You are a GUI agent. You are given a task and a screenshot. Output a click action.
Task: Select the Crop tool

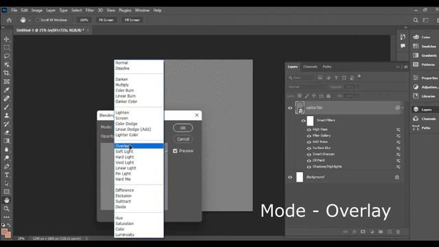click(x=6, y=73)
